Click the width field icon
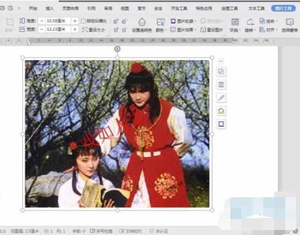The width and height of the screenshot is (300, 235). pyautogui.click(x=22, y=29)
